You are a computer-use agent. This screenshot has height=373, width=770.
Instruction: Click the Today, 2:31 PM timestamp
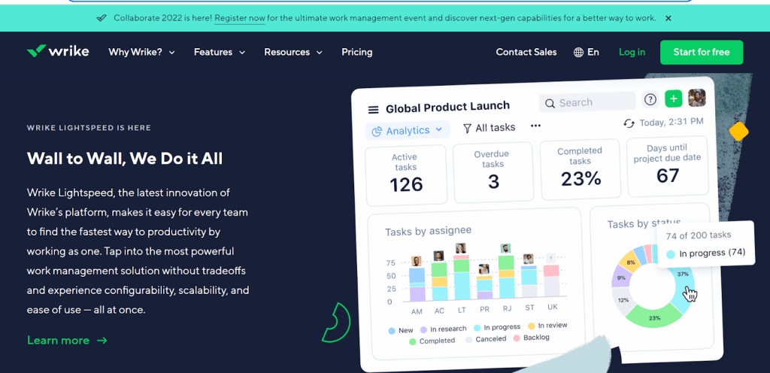pos(671,122)
